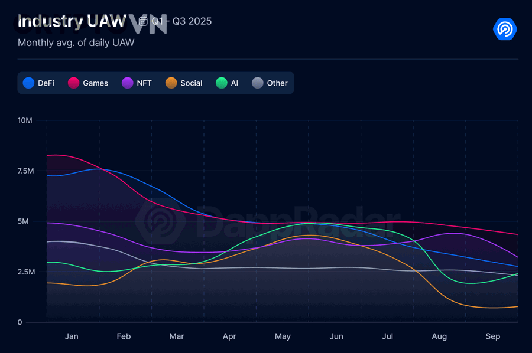The width and height of the screenshot is (532, 353).
Task: Click the purple NFT legend dot
Action: click(127, 83)
